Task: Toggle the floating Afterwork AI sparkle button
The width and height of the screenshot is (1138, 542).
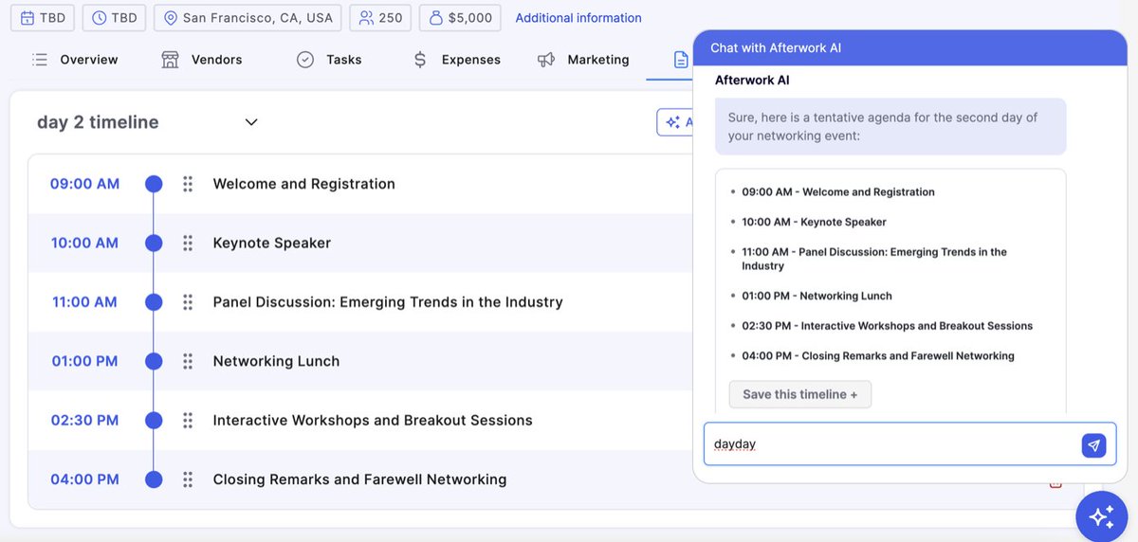Action: pos(1101,516)
